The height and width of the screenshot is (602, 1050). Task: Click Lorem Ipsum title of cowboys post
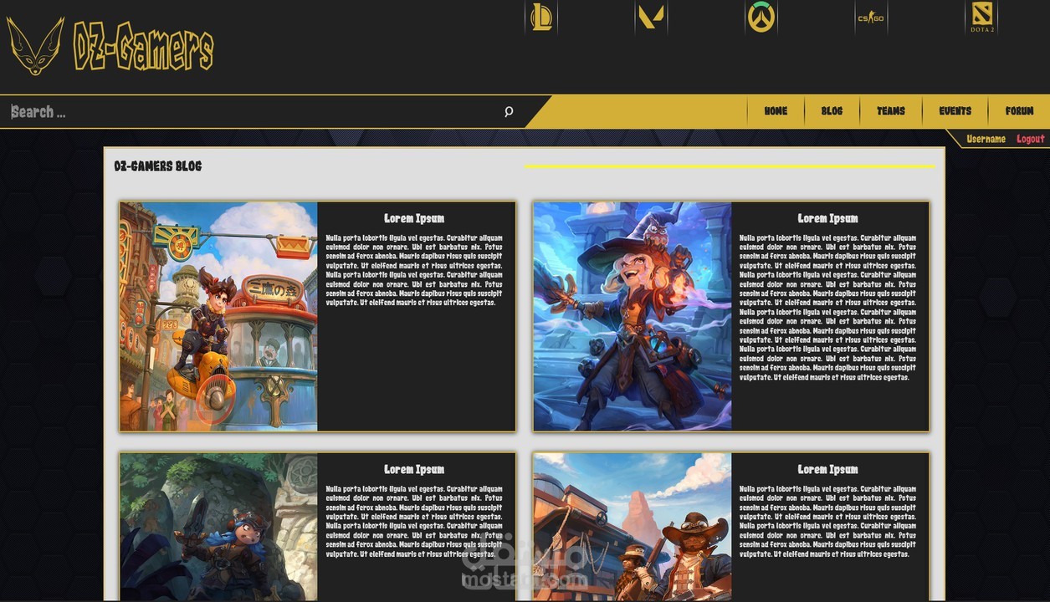(x=827, y=469)
